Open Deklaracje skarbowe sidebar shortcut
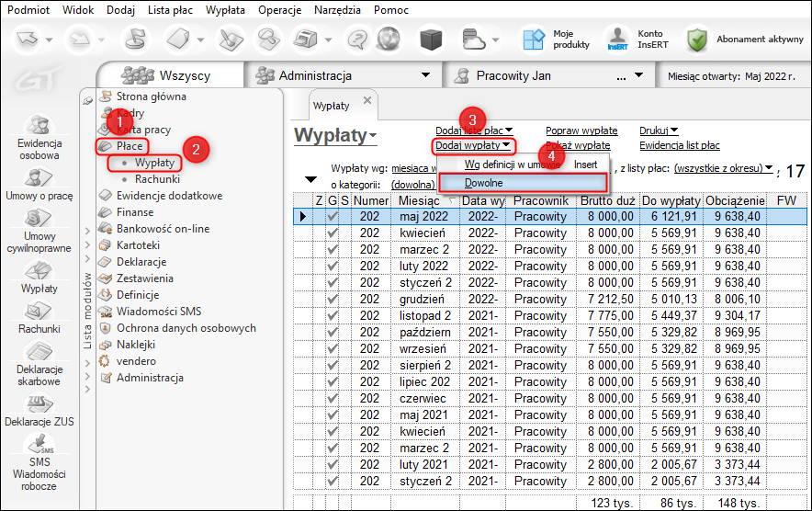Viewport: 812px width, 511px height. pyautogui.click(x=39, y=353)
